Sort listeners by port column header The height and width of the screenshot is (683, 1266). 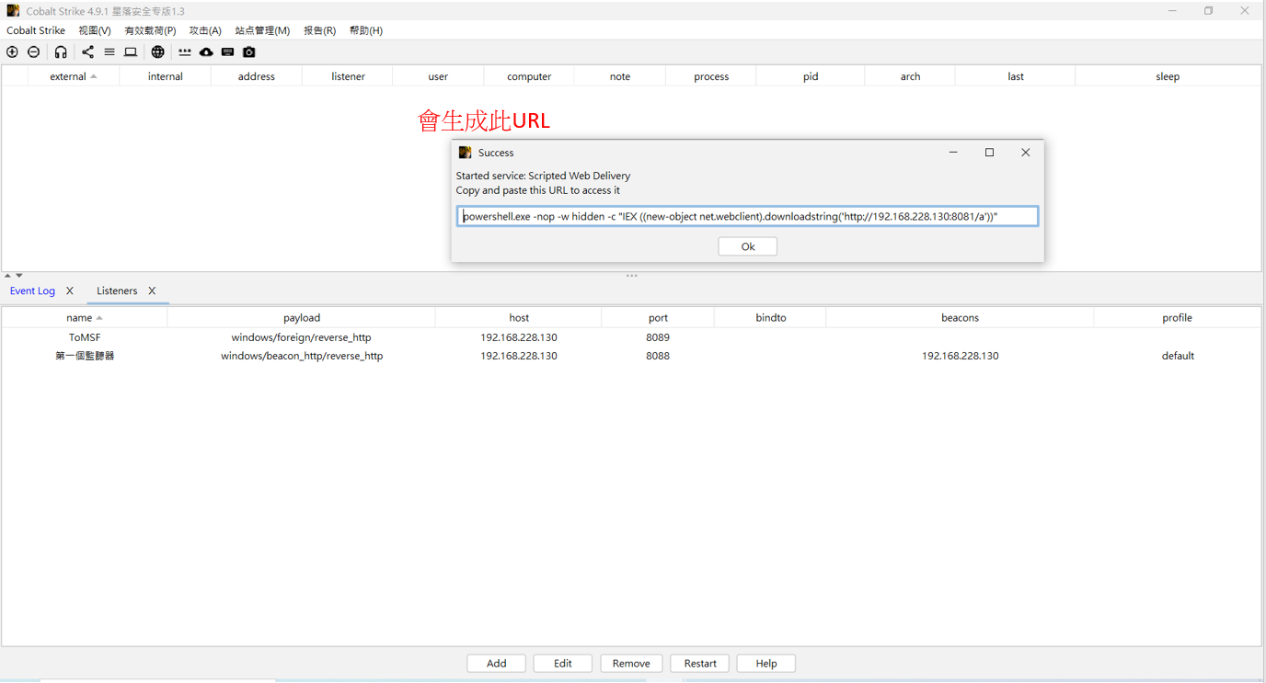coord(658,317)
